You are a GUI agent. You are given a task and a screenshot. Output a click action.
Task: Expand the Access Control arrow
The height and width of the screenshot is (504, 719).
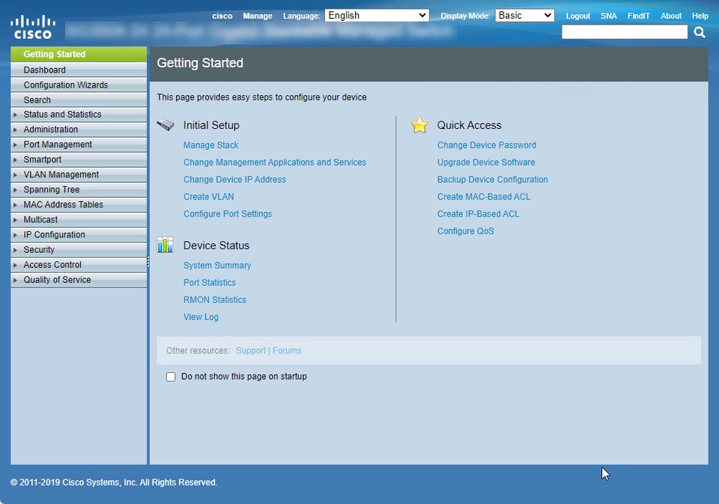tap(15, 265)
